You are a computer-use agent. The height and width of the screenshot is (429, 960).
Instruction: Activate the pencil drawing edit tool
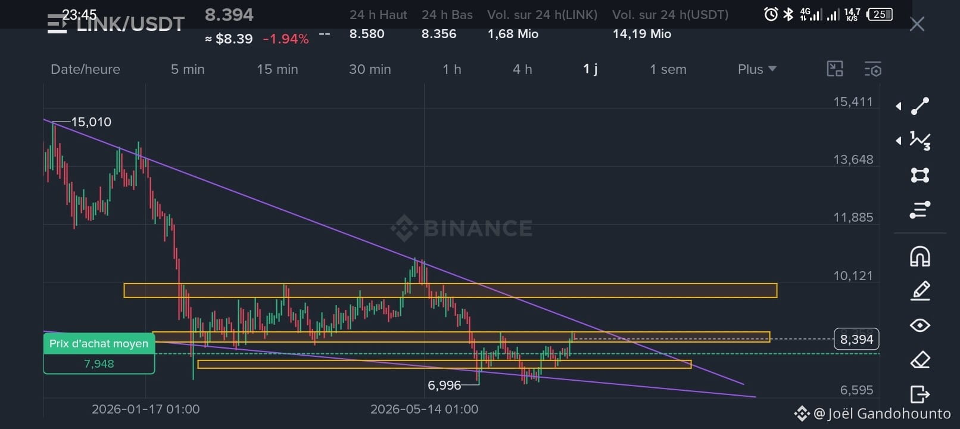pos(920,291)
